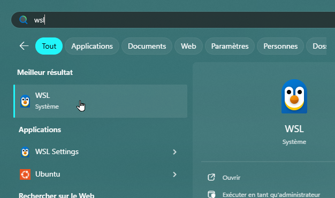
Task: Click the Ouvrir open-external icon
Action: click(211, 177)
